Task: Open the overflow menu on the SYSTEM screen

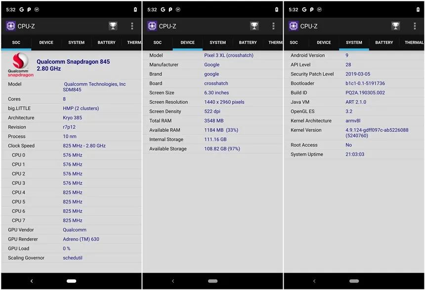Action: (415, 26)
